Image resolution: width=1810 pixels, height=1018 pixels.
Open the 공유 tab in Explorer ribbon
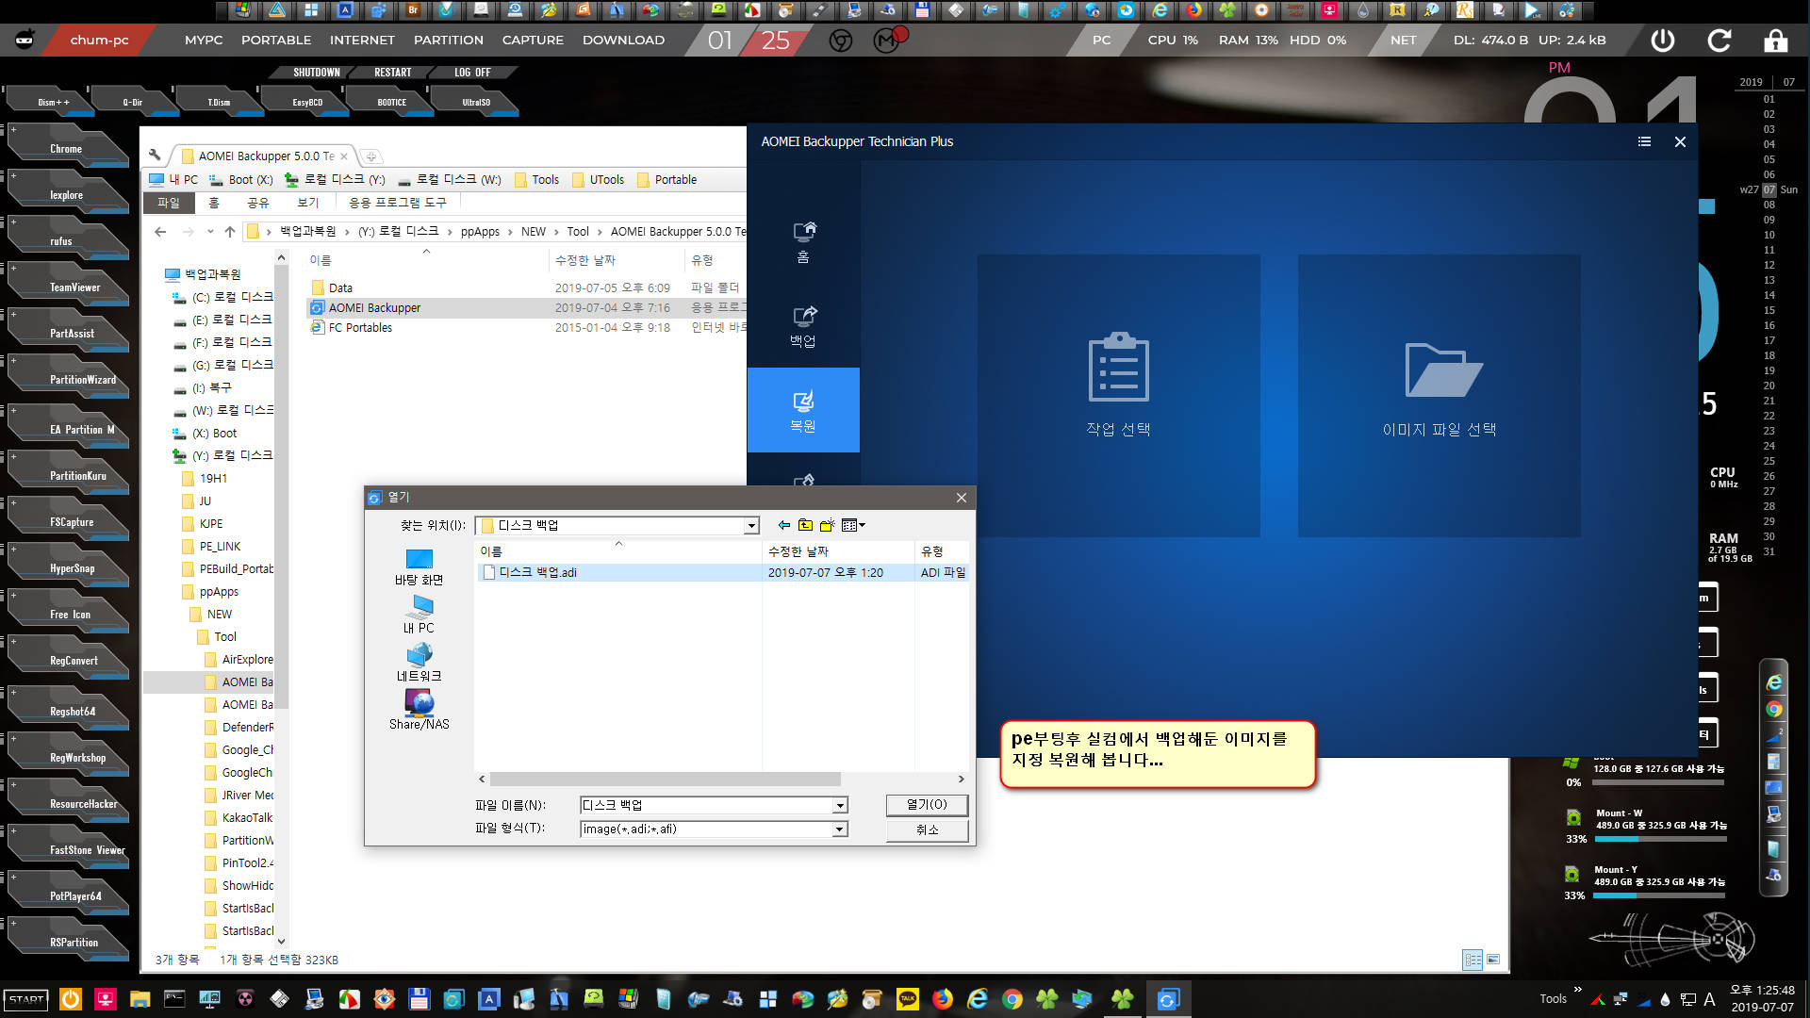pyautogui.click(x=257, y=203)
